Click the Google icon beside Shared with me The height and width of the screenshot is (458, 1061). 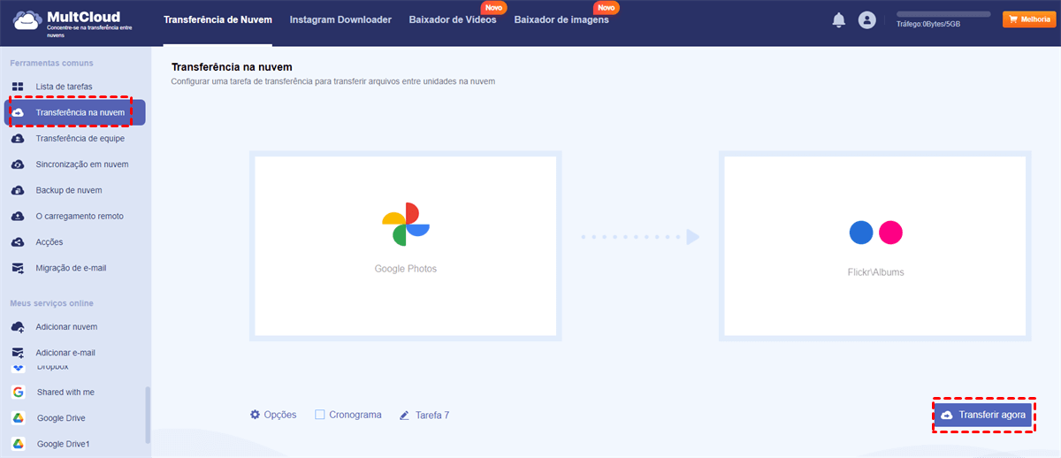tap(18, 392)
